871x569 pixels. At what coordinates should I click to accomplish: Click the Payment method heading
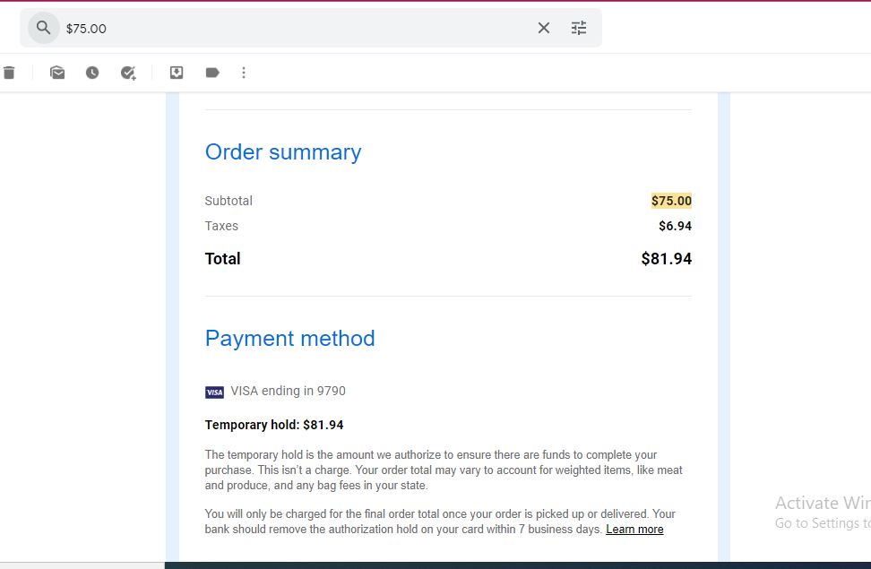(x=290, y=339)
